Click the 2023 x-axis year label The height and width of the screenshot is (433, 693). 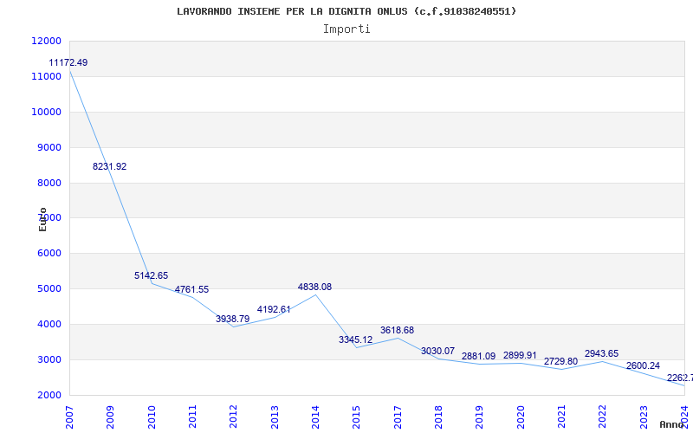click(643, 417)
